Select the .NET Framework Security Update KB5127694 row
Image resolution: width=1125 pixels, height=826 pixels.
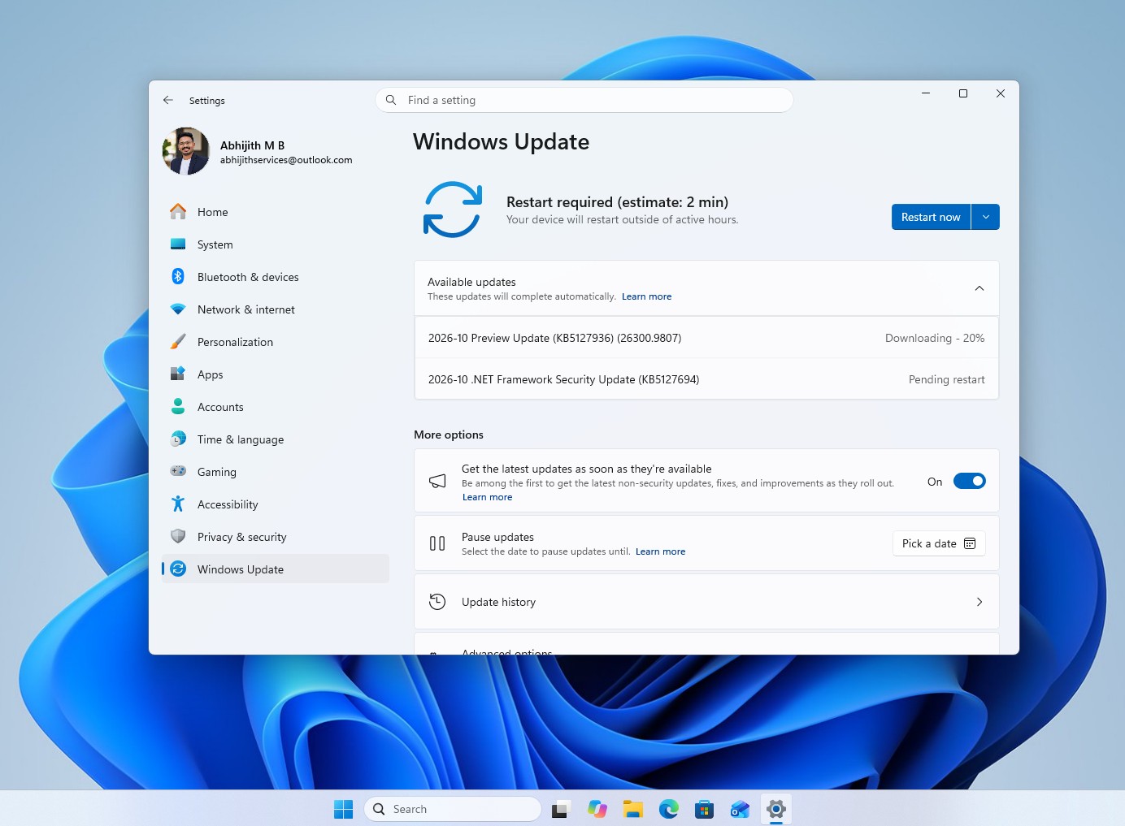coord(706,379)
